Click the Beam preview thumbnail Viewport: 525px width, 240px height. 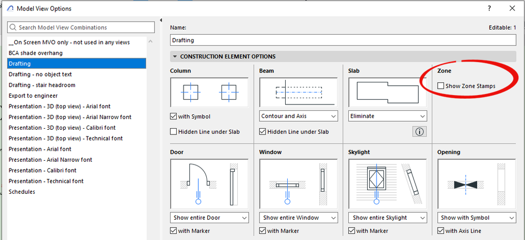tap(298, 92)
